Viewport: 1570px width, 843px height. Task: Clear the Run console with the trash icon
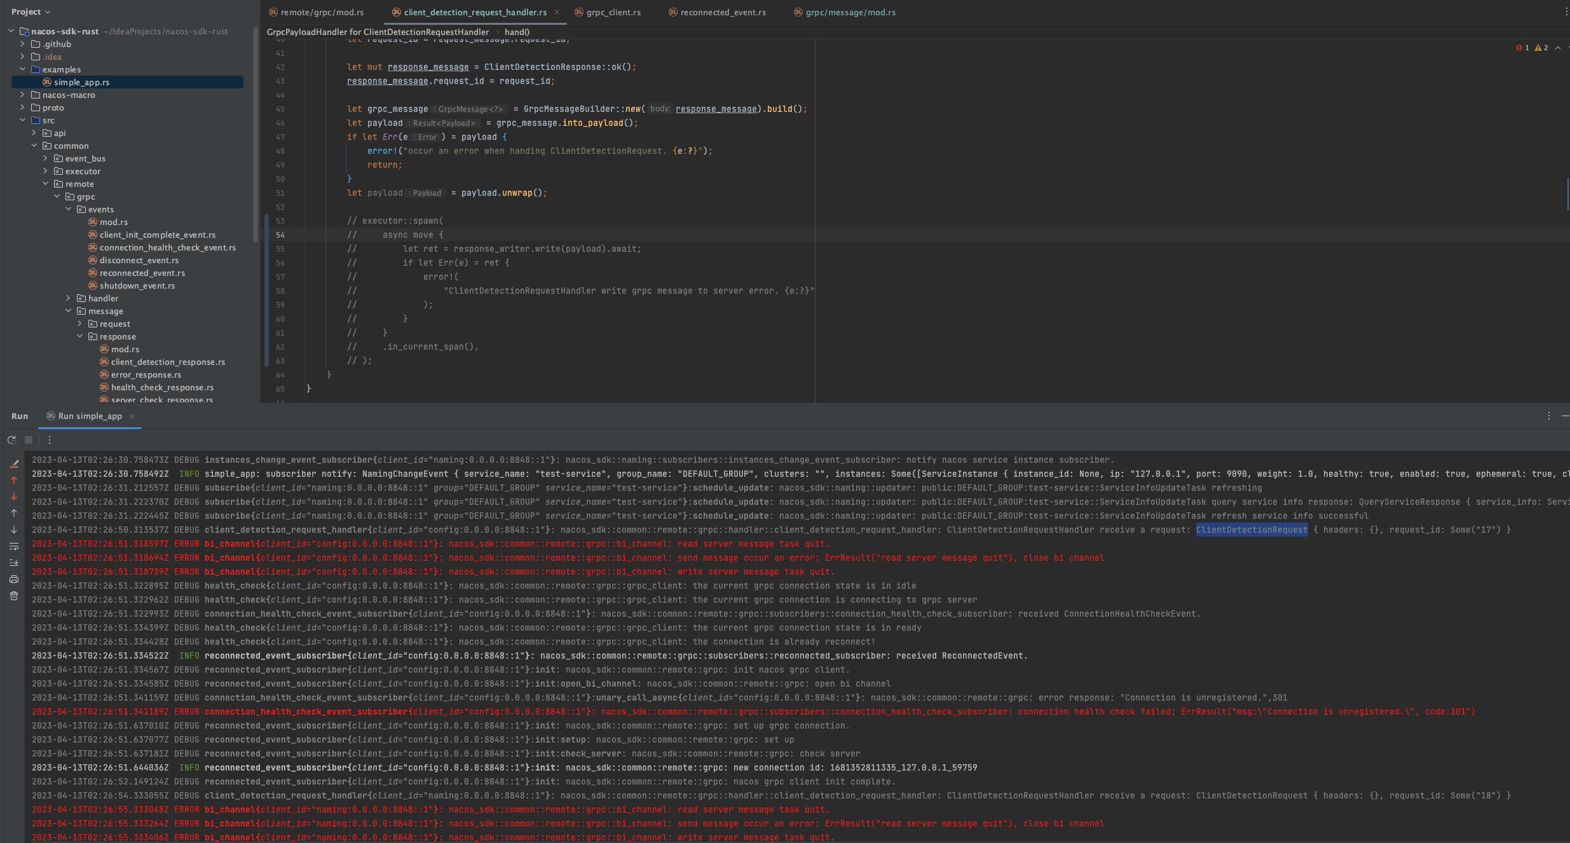click(14, 595)
